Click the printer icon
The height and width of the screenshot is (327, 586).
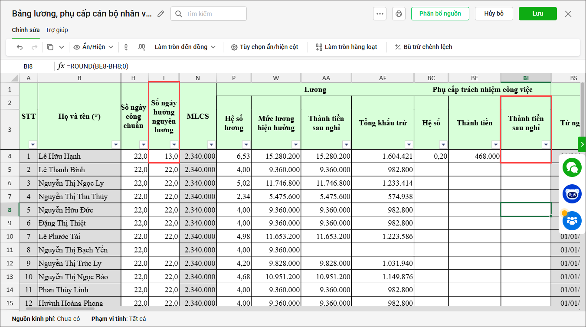click(x=399, y=14)
